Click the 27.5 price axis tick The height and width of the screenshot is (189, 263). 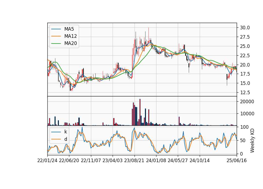[245, 37]
